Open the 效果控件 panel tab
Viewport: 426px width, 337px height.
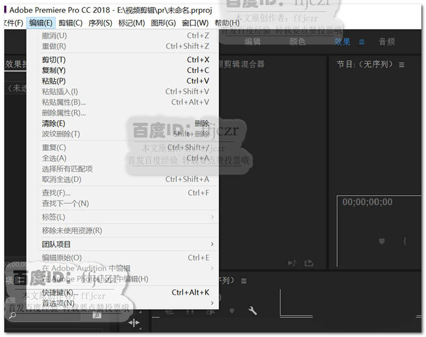click(16, 64)
